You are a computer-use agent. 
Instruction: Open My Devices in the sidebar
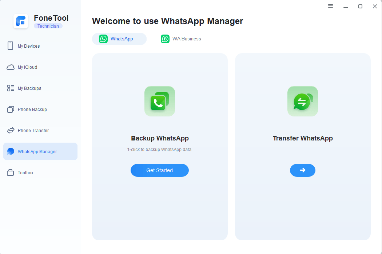coord(40,46)
